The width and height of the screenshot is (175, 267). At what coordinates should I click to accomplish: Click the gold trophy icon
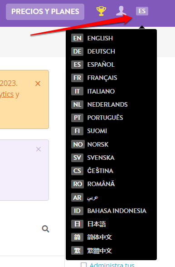(x=101, y=11)
